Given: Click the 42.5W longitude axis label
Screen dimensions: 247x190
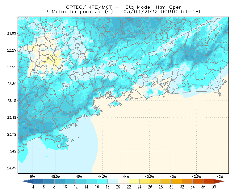Looking at the screenshot, I should point(196,176).
